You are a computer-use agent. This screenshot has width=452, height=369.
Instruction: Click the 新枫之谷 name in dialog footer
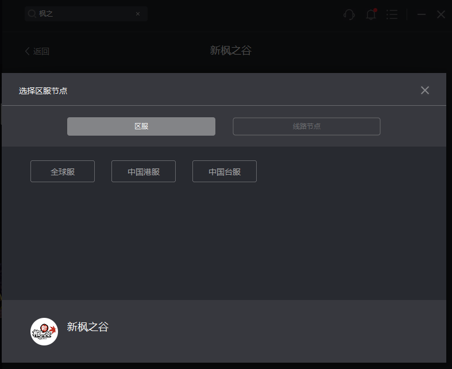pyautogui.click(x=88, y=327)
